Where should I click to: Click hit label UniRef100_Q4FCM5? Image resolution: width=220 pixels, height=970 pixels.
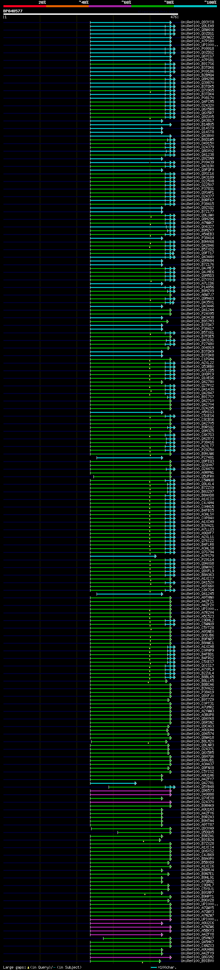pyautogui.click(x=197, y=102)
